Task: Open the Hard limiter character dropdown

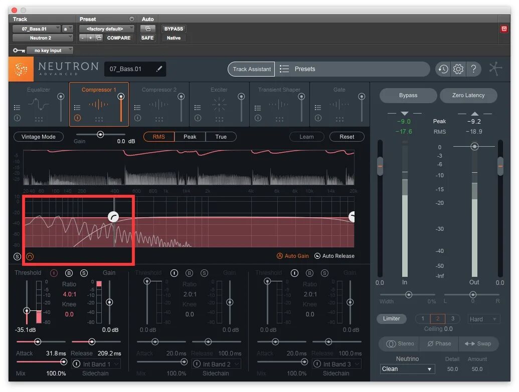Action: (x=483, y=319)
